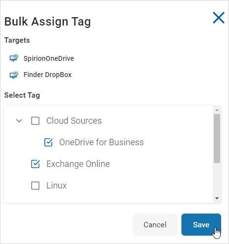Collapse the Cloud Sources tree node

click(x=19, y=121)
